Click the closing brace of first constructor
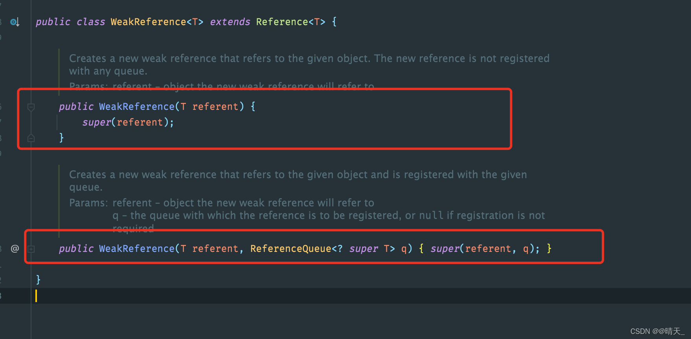 tap(61, 138)
